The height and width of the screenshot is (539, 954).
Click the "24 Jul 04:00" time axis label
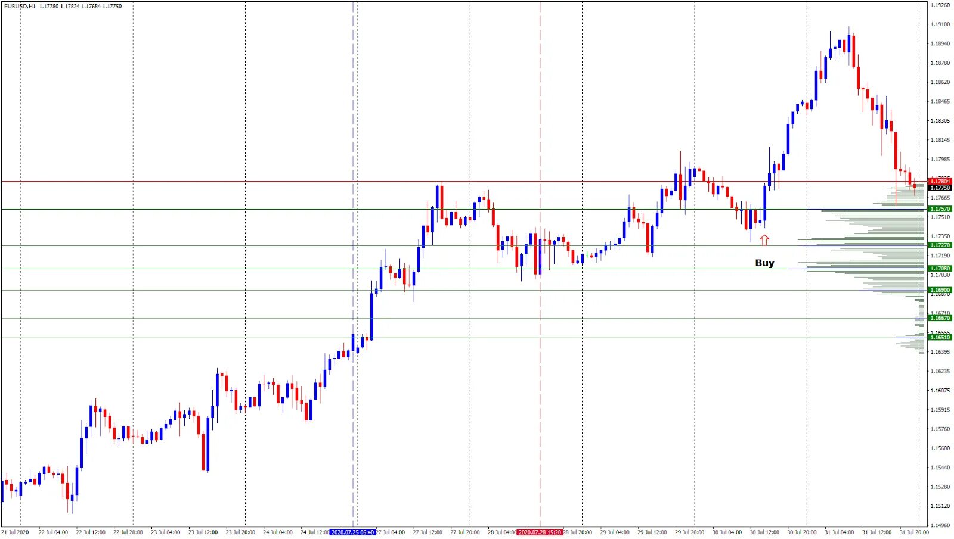pyautogui.click(x=278, y=532)
